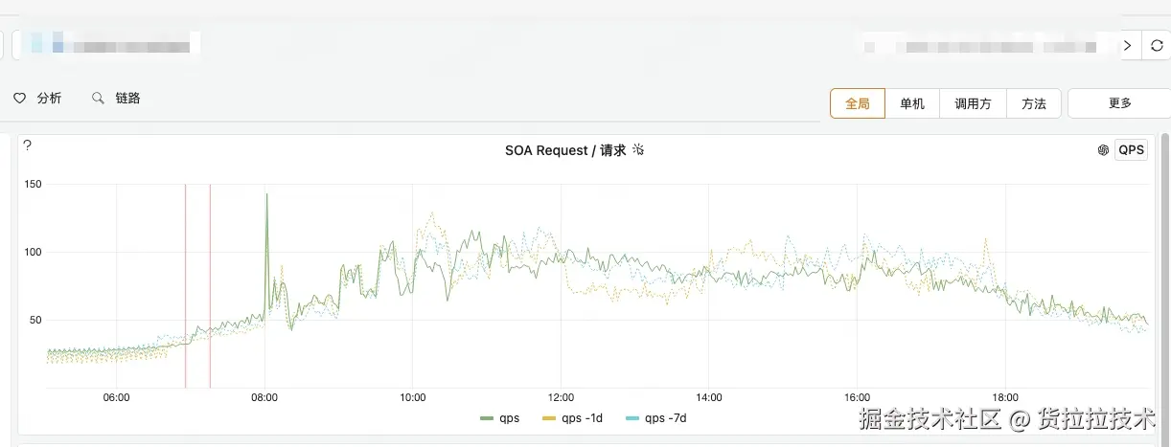The width and height of the screenshot is (1171, 447).
Task: Click the 链路 search magnifier icon
Action: pyautogui.click(x=98, y=99)
